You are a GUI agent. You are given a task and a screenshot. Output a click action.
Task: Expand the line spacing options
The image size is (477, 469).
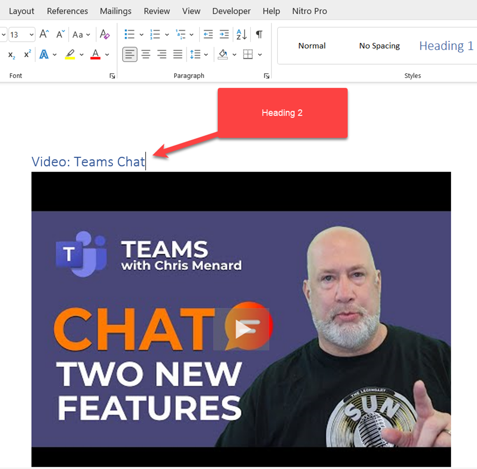point(206,54)
